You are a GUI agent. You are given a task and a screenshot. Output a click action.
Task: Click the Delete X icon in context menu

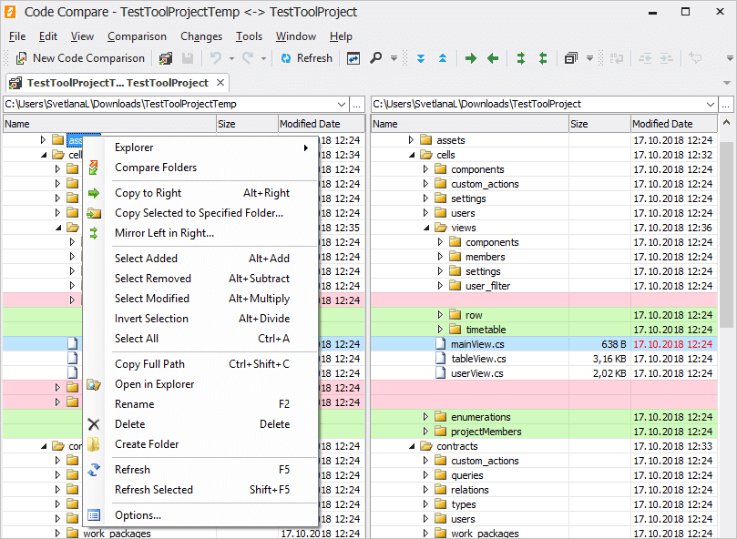tap(94, 424)
